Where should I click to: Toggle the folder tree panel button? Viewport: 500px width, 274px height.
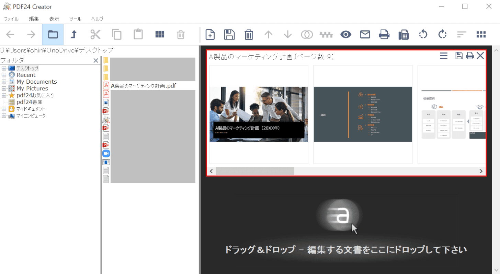tap(53, 34)
